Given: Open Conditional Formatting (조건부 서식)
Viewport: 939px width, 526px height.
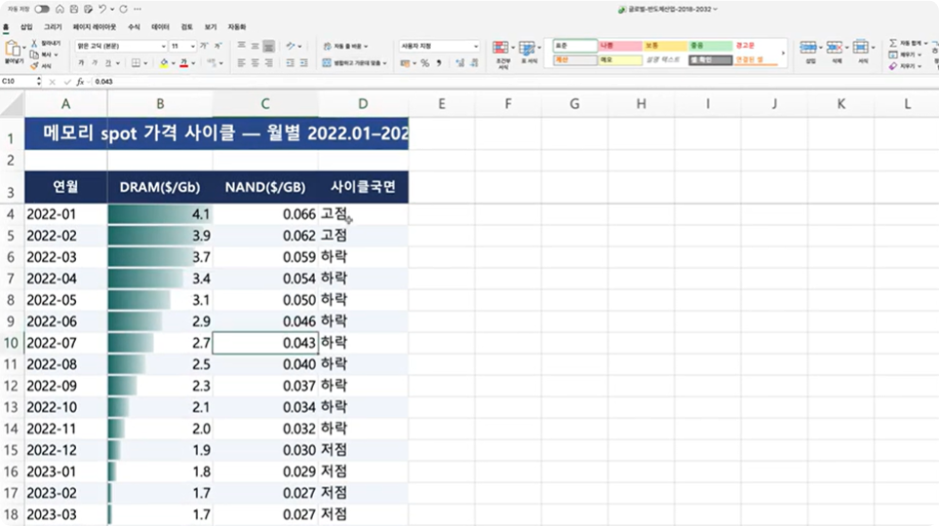Looking at the screenshot, I should click(502, 55).
